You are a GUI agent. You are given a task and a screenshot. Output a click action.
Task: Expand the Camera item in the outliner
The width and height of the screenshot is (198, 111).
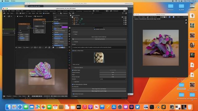[72, 19]
